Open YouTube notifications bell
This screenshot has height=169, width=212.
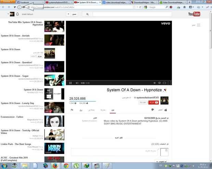click(x=17, y=14)
